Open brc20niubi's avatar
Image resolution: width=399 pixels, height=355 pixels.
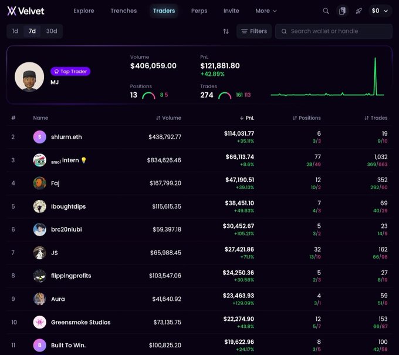(x=40, y=230)
